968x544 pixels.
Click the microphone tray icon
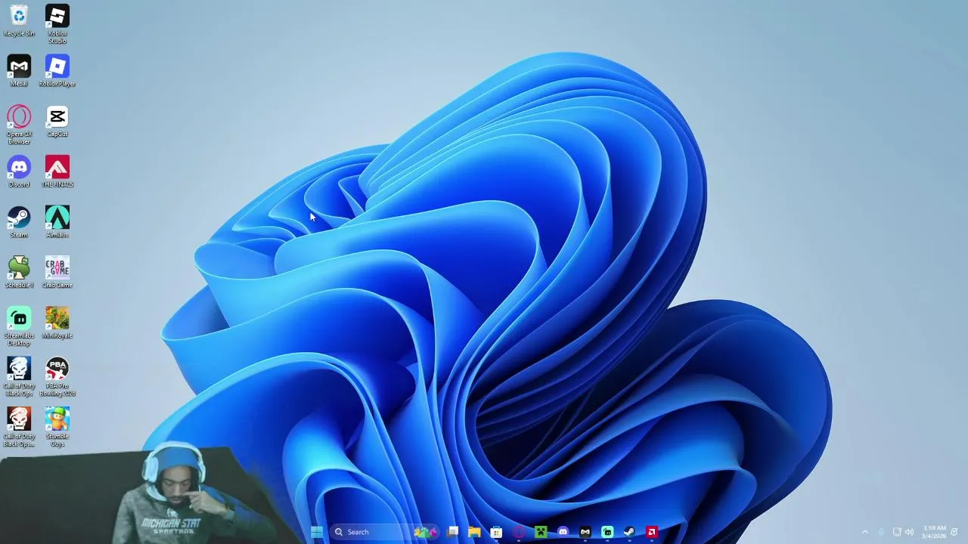[881, 532]
